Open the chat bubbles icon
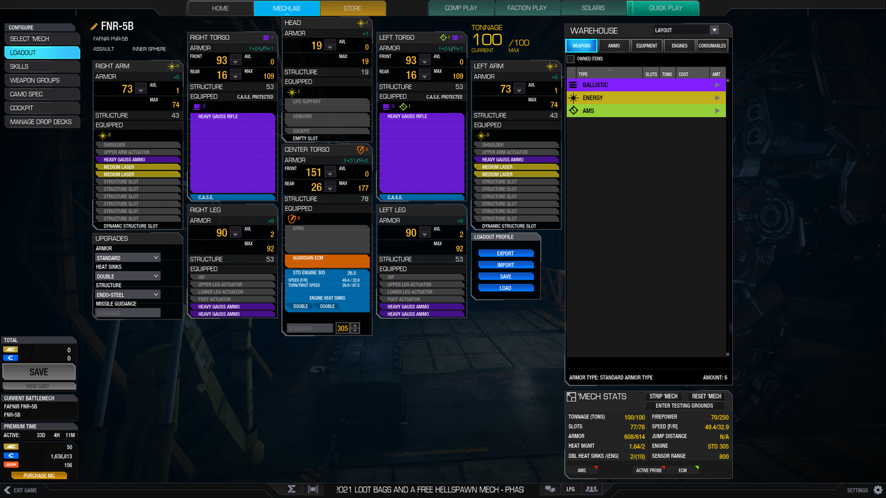Screen dimensions: 886x498 (x=550, y=489)
